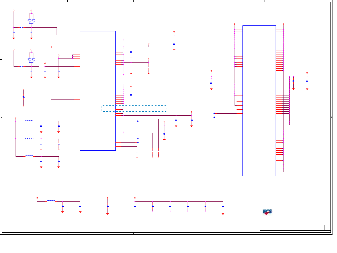
Task: Select the last capacitor of the six-capacitor bank
Action: click(x=223, y=206)
